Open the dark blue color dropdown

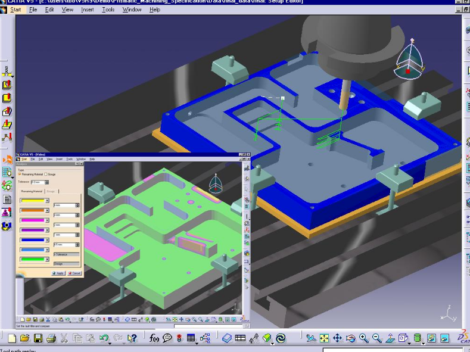tap(47, 240)
